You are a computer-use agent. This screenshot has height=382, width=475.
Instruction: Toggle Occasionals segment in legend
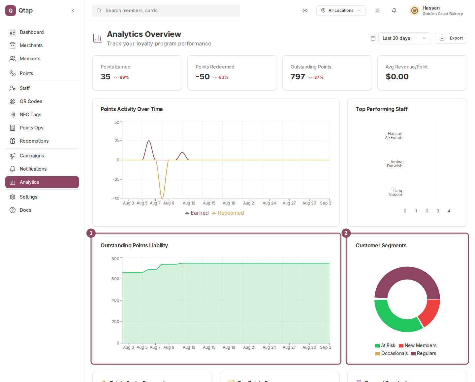(392, 353)
